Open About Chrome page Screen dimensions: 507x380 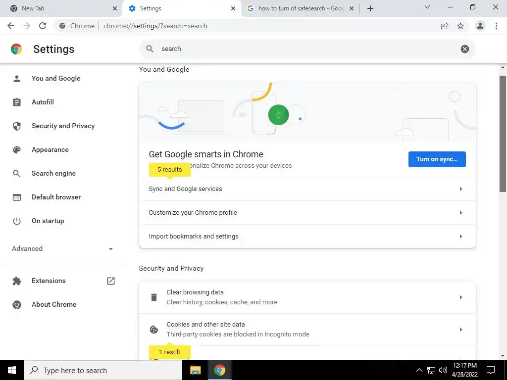pyautogui.click(x=54, y=305)
